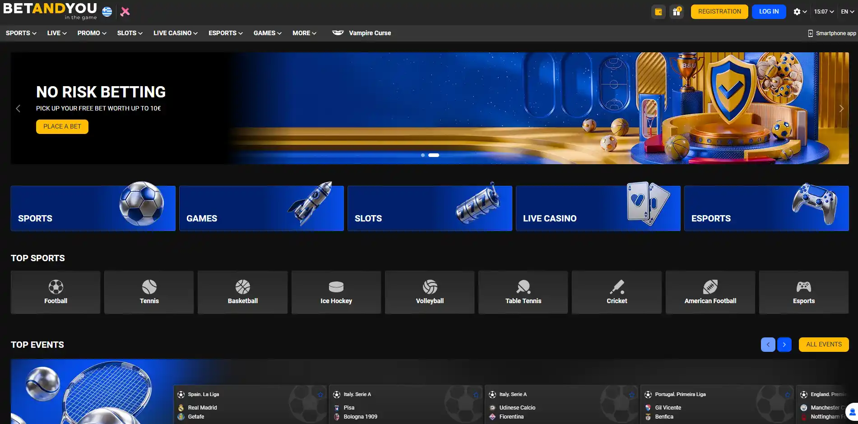Screen dimensions: 858x424
Task: Click the BetAndYou logo
Action: click(x=50, y=11)
